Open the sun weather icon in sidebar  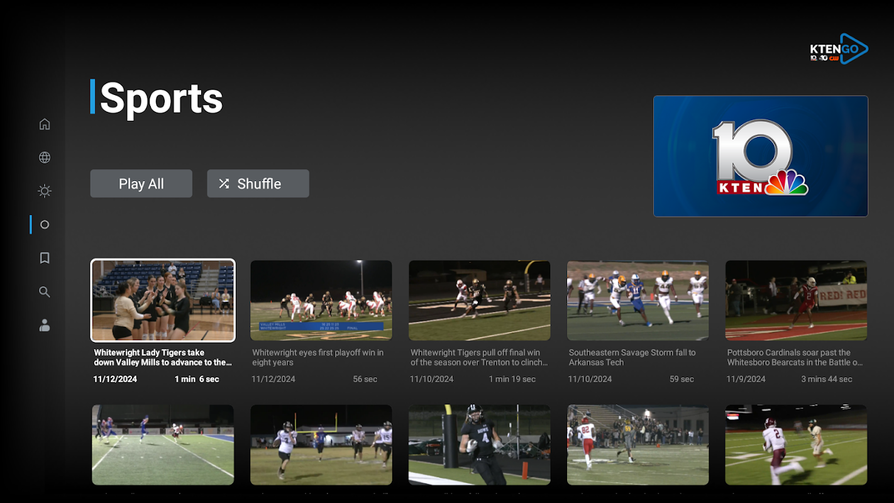45,191
